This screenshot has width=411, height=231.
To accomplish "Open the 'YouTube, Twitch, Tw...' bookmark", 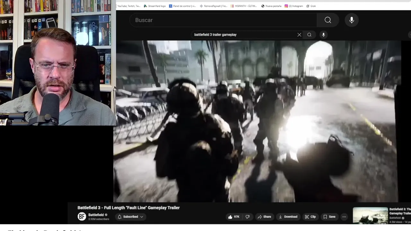I will (129, 6).
